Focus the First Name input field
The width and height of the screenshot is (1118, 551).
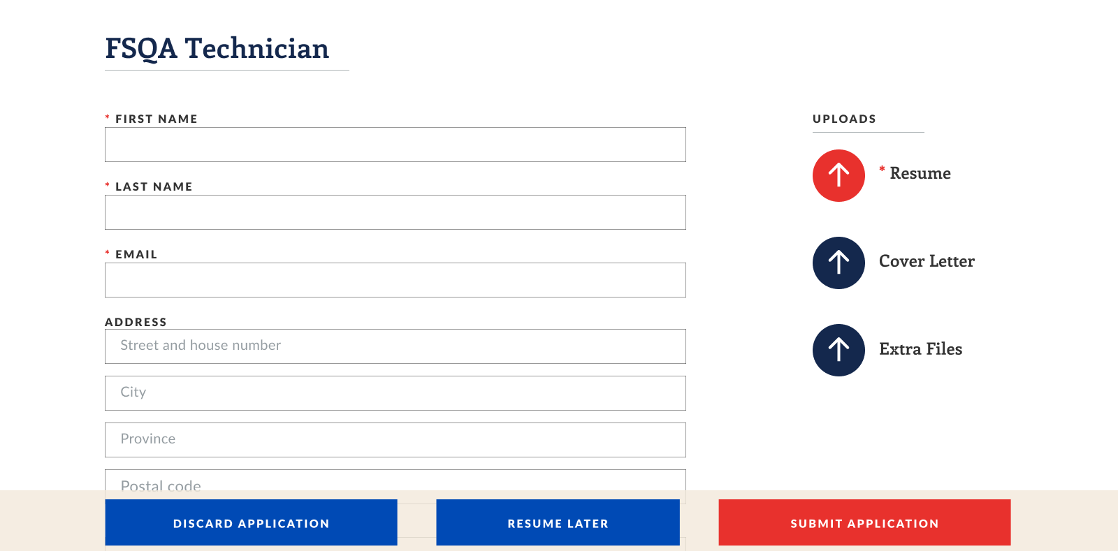click(x=395, y=145)
